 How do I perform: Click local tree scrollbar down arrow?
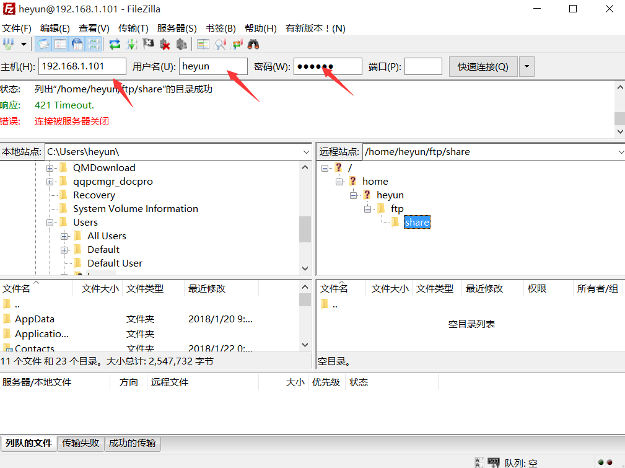(x=305, y=268)
